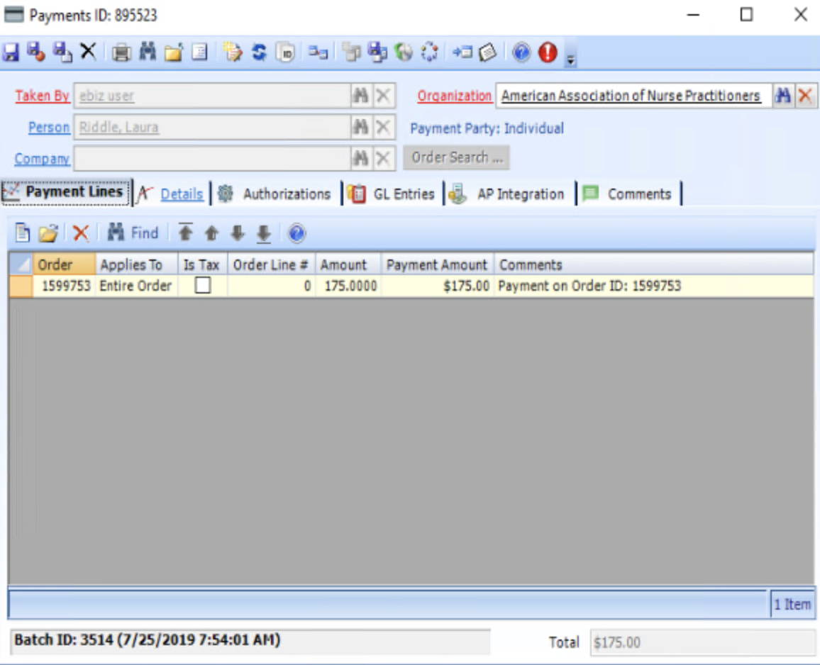Click the Person link label

pos(48,128)
